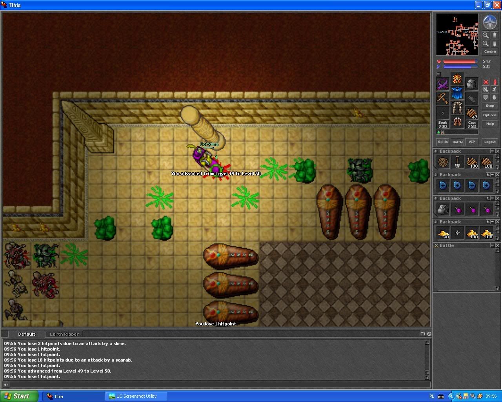Image resolution: width=502 pixels, height=402 pixels.
Task: Toggle secure mode with the hand icon
Action: coord(494,98)
